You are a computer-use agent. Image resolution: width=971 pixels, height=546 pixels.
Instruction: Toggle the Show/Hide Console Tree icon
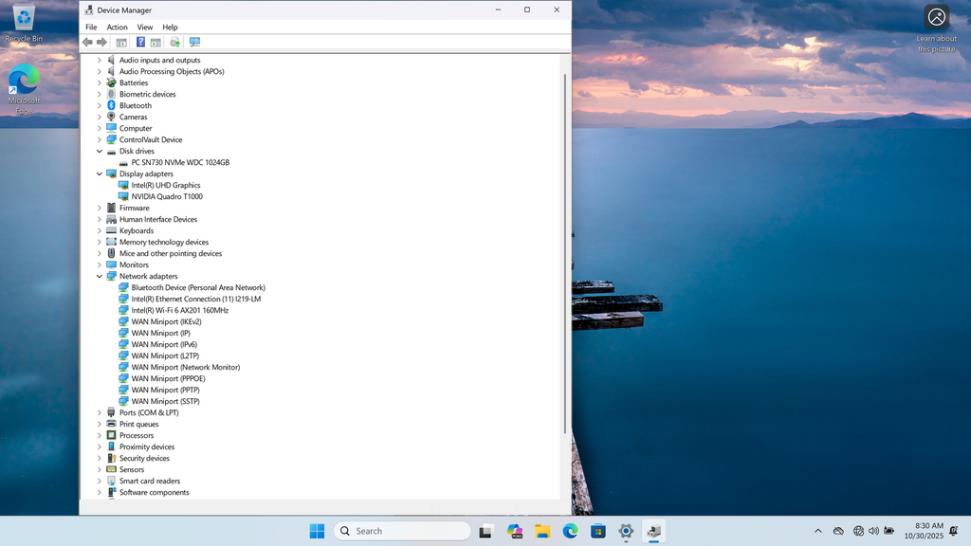coord(121,43)
